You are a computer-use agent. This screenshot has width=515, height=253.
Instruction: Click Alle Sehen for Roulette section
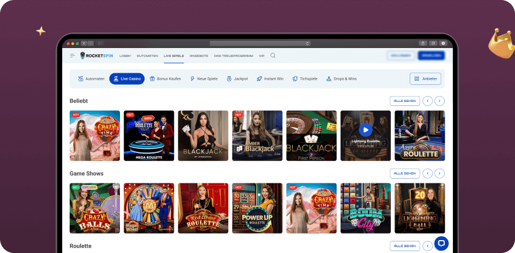[x=405, y=246]
